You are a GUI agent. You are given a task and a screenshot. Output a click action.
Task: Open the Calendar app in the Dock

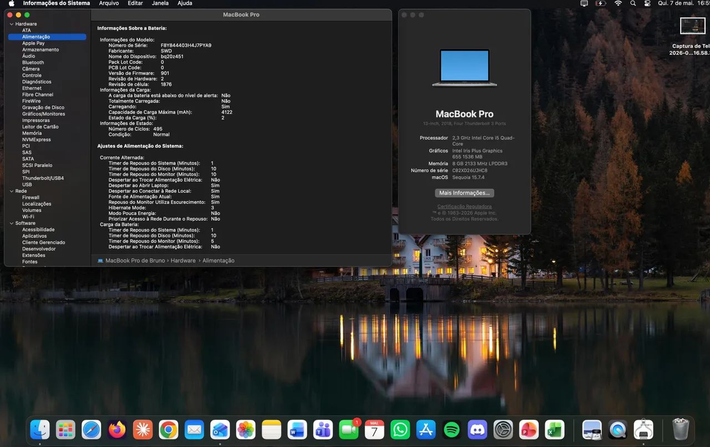click(x=374, y=430)
